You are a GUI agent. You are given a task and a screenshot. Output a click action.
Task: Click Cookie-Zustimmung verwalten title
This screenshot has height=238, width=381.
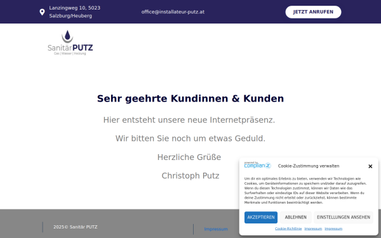tap(309, 166)
